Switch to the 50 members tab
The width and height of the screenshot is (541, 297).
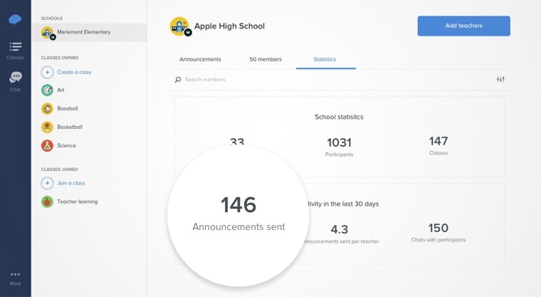(266, 59)
